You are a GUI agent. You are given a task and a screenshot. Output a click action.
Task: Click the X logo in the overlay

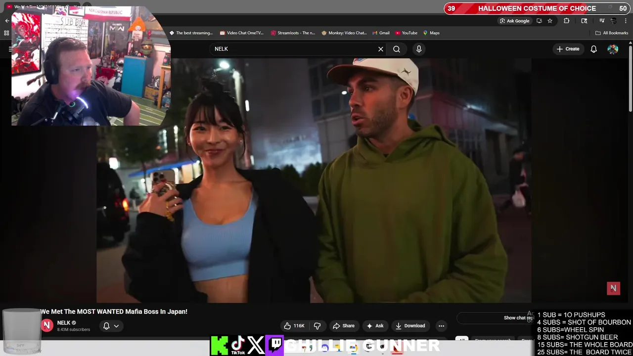256,345
